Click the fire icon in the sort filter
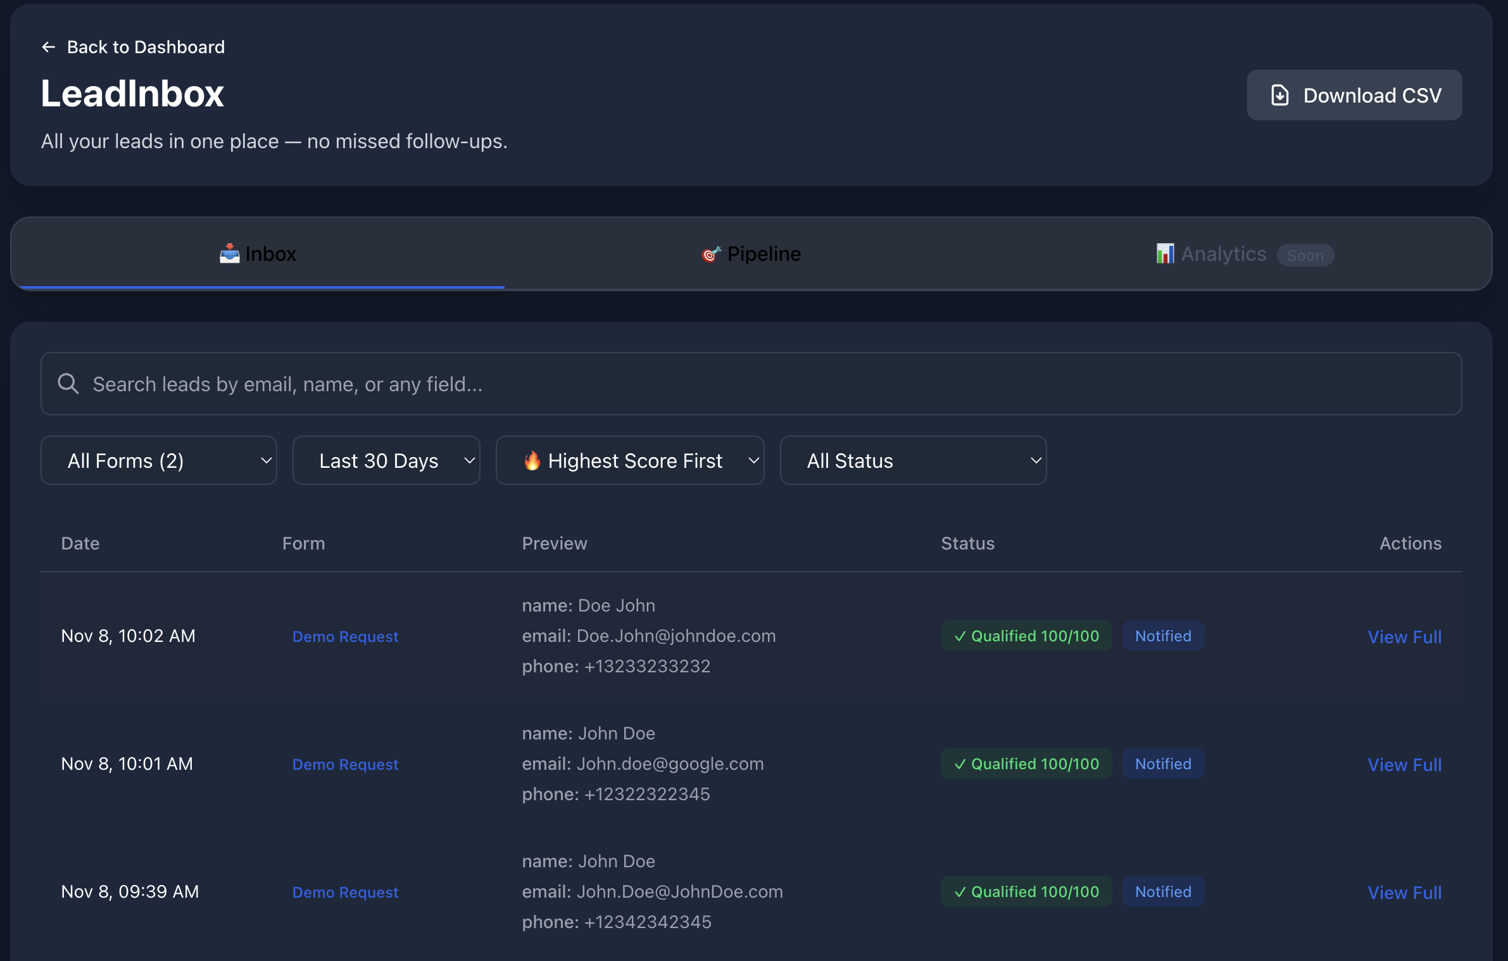1508x961 pixels. [533, 460]
